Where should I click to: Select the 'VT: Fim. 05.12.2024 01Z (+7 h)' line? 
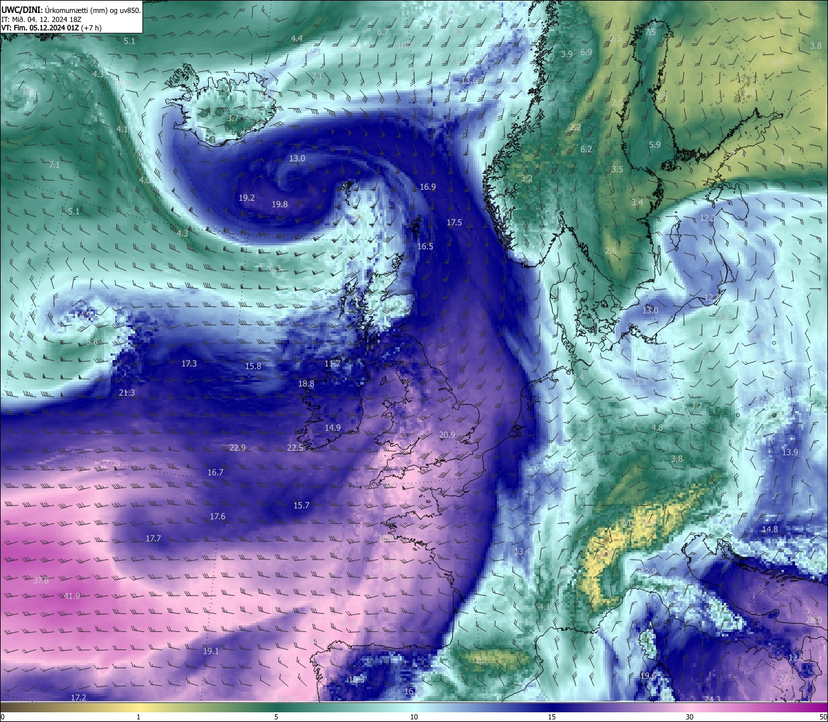click(x=52, y=28)
